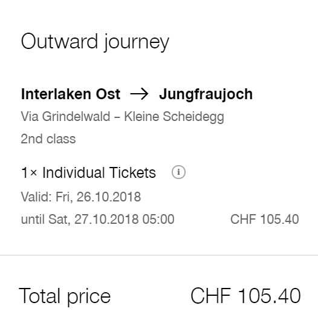Click the Via Grindelwald – Kleine Scheidegg route
Screen dimensions: 318x320
[122, 117]
